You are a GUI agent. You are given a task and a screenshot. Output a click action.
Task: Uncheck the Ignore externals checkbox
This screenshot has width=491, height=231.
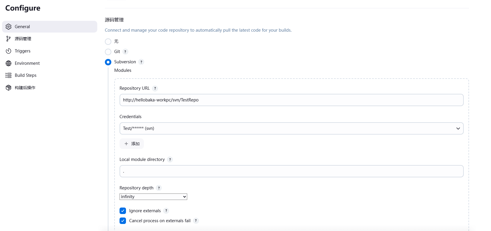[x=123, y=211]
